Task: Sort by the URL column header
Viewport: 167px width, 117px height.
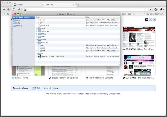Action: [103, 17]
